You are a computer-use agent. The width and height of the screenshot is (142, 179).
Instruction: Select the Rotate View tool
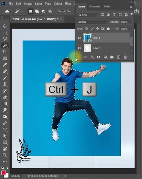5,149
